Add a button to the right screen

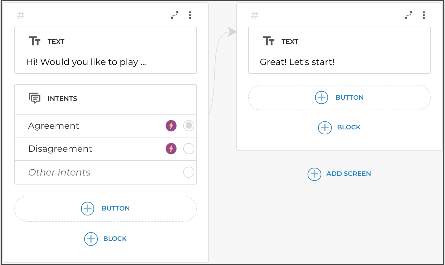(339, 98)
